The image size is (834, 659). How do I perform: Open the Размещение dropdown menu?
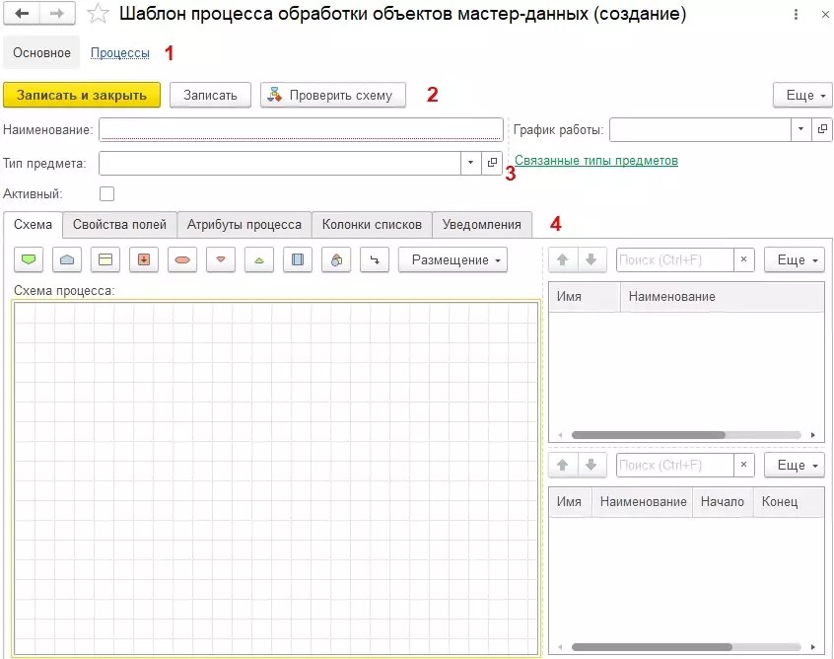(453, 259)
